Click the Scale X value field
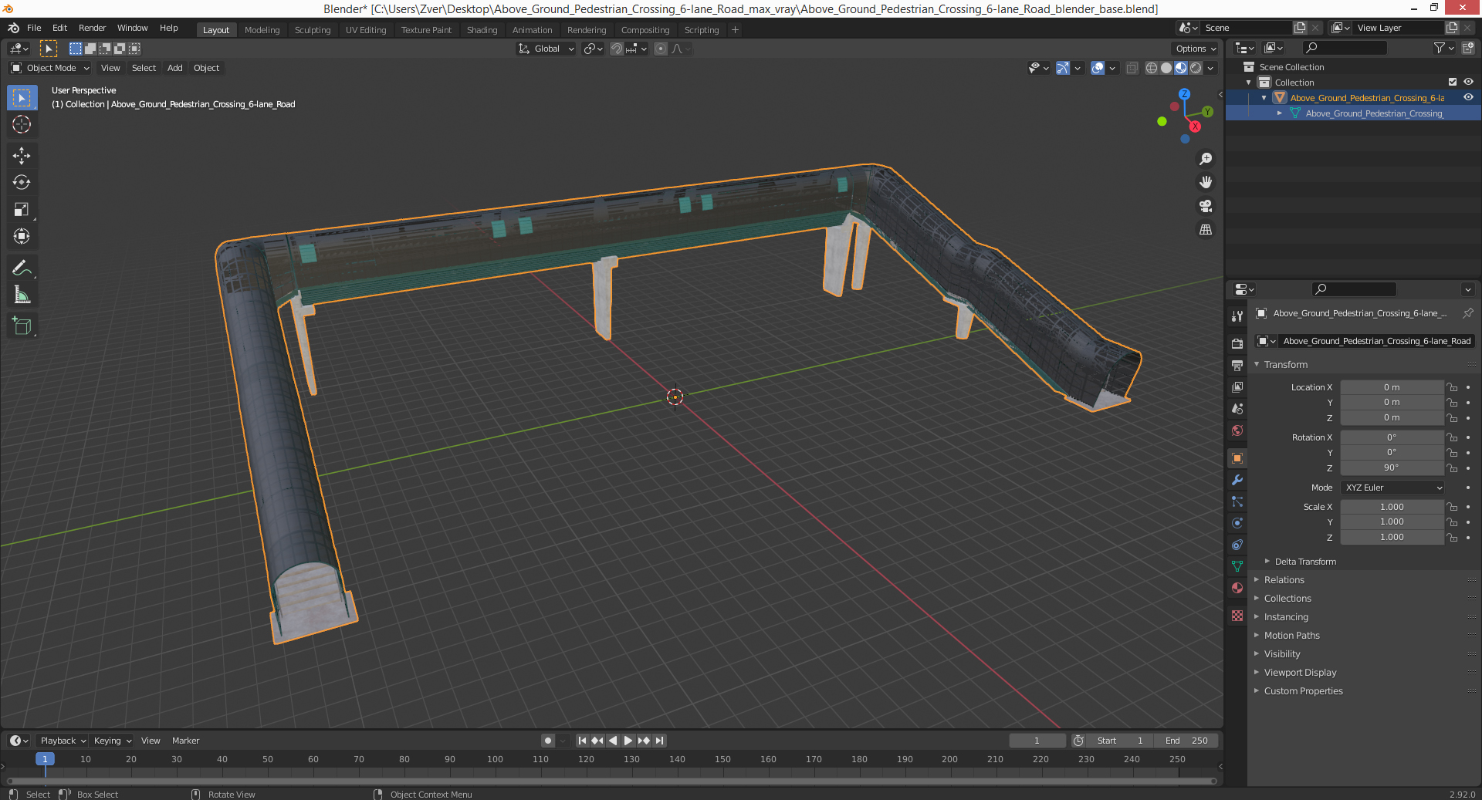Image resolution: width=1482 pixels, height=800 pixels. pyautogui.click(x=1392, y=507)
